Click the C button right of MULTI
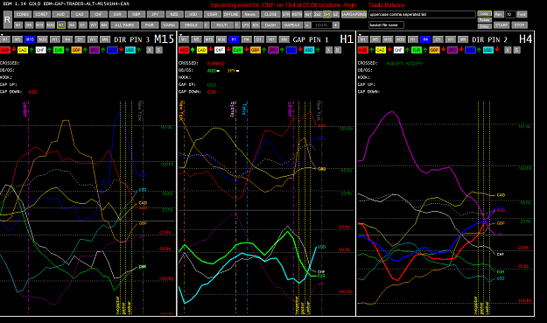Image resolution: width=547 pixels, height=323 pixels. click(237, 25)
